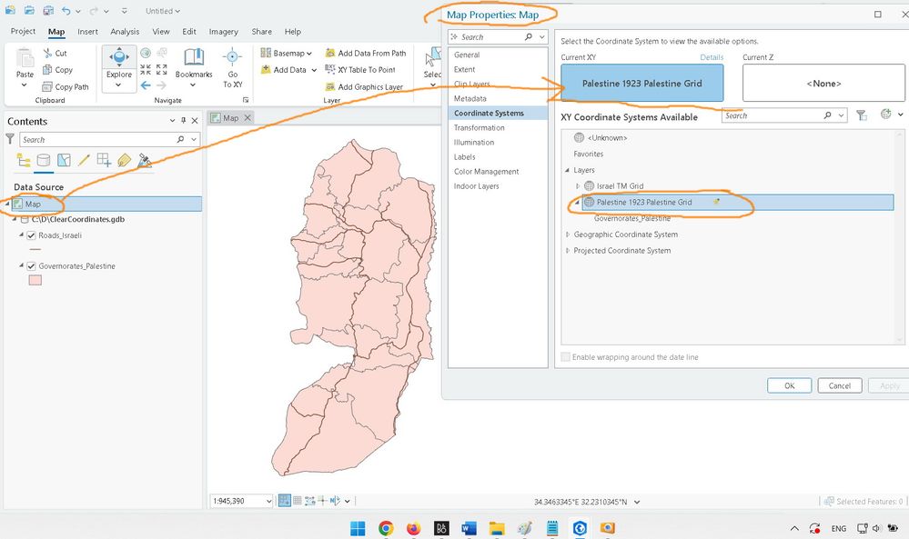The image size is (909, 539).
Task: Click the Cut command
Action: pyautogui.click(x=56, y=54)
